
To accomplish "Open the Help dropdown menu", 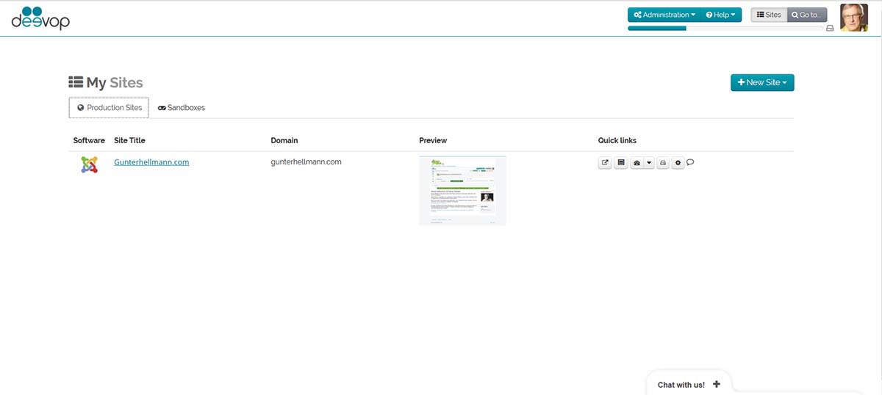I will pos(720,15).
